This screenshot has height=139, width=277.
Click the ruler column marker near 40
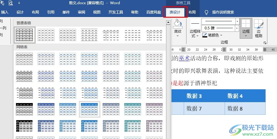pos(265,50)
